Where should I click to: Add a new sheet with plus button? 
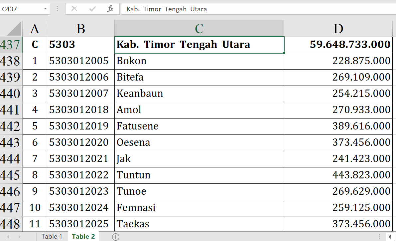pyautogui.click(x=116, y=237)
